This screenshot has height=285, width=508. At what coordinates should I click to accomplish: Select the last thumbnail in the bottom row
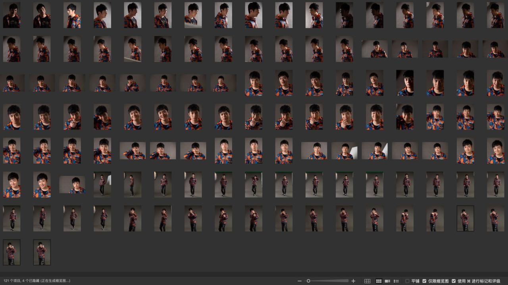click(42, 252)
